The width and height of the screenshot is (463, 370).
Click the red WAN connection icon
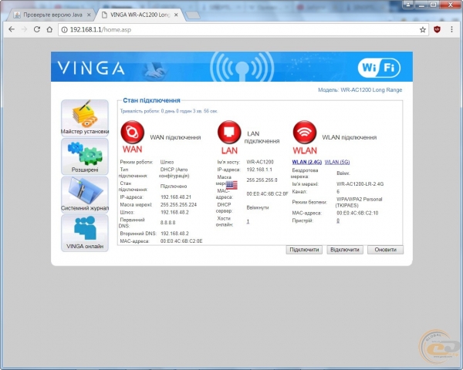click(133, 132)
